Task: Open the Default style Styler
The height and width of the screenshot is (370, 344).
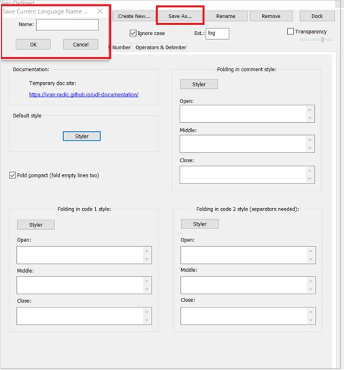Action: point(81,136)
